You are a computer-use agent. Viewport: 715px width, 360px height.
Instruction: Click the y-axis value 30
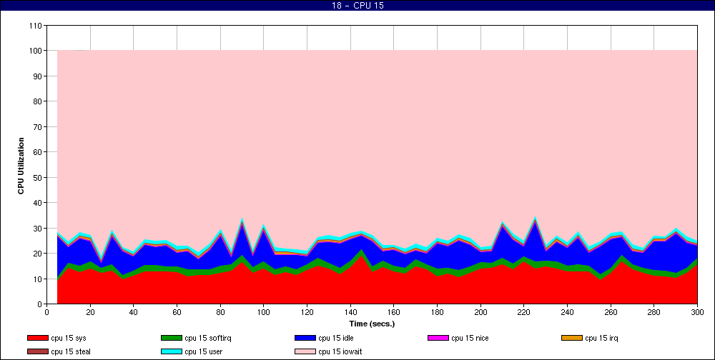(x=39, y=229)
